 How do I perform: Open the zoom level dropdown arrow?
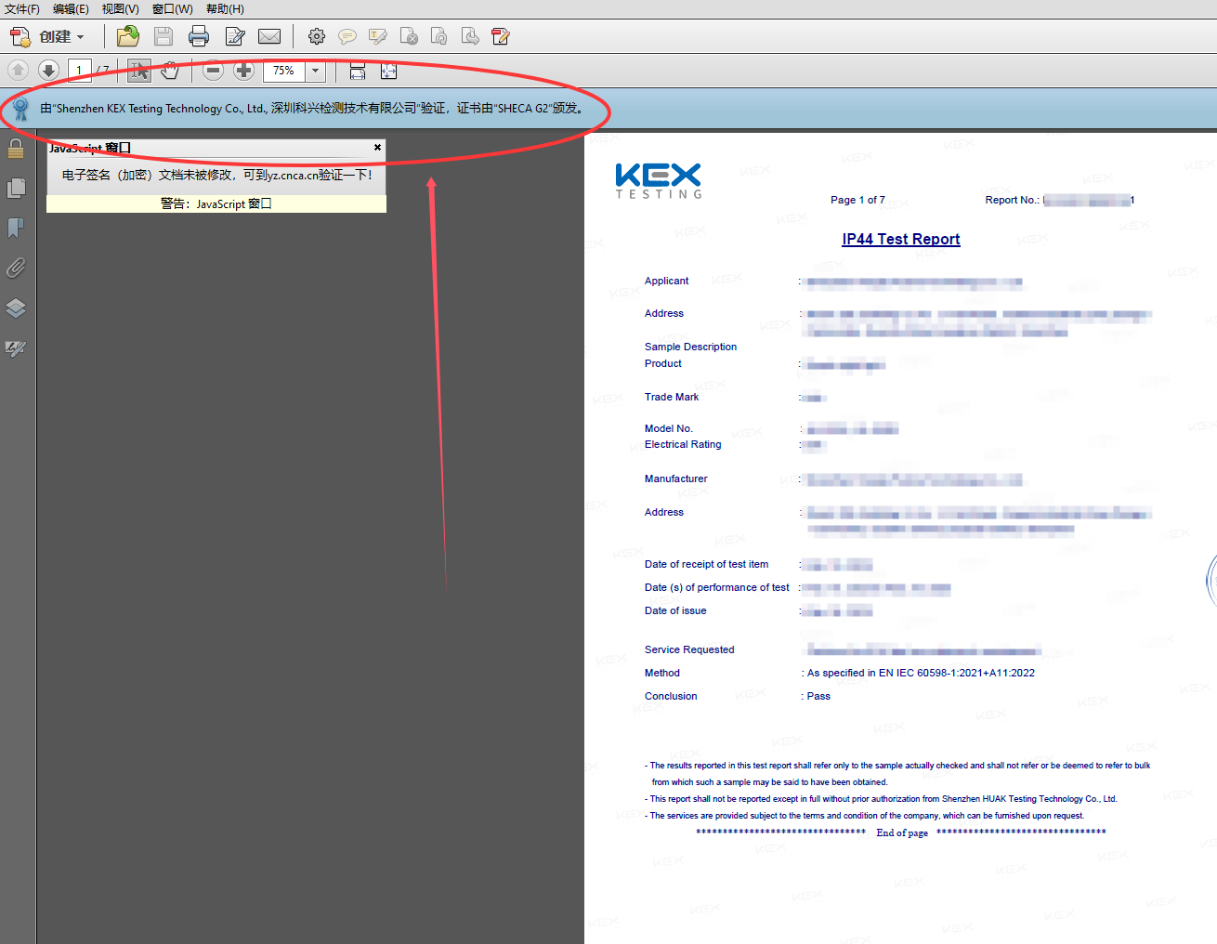pyautogui.click(x=316, y=71)
